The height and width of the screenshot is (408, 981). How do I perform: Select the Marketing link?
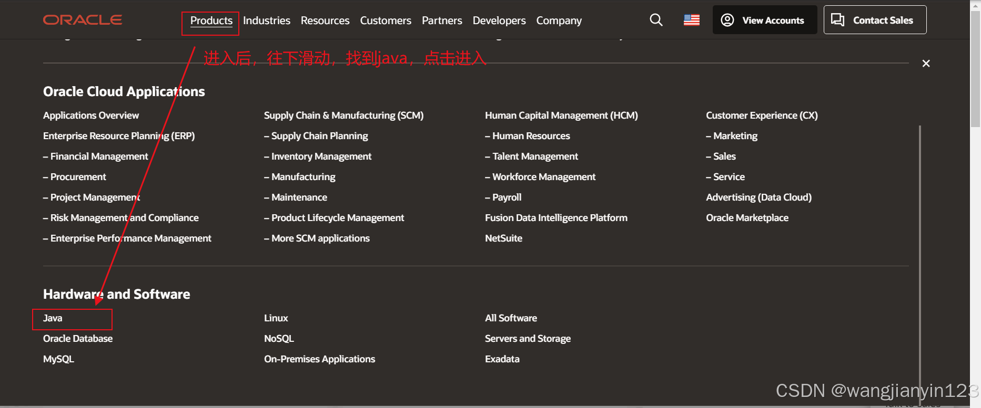click(x=732, y=136)
